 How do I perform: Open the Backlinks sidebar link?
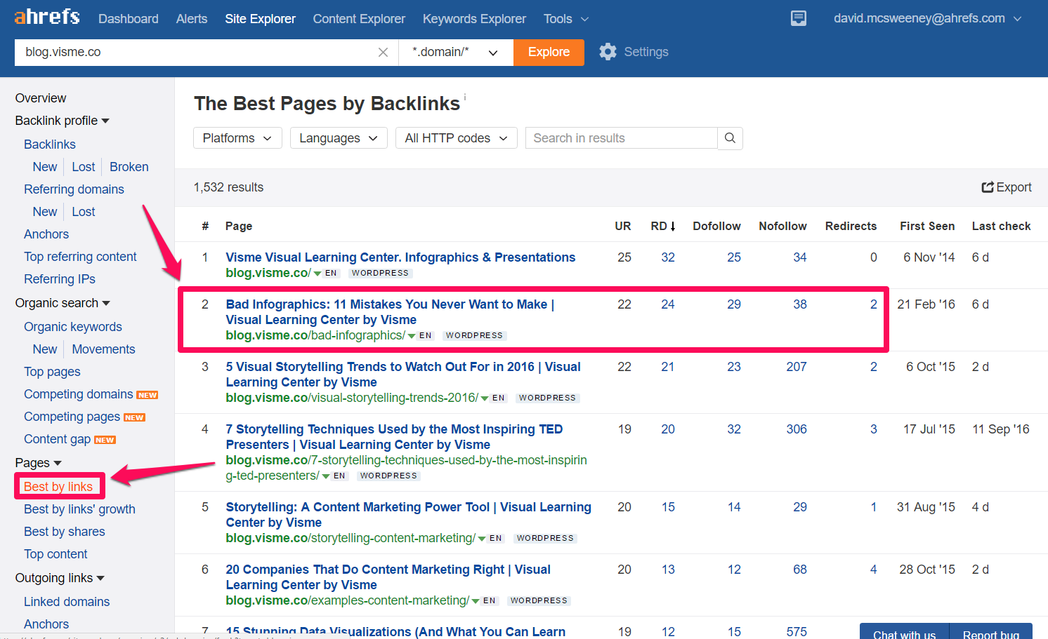(x=50, y=144)
